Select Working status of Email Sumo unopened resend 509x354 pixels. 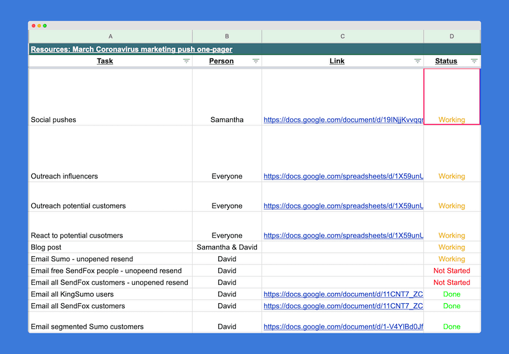click(x=452, y=259)
